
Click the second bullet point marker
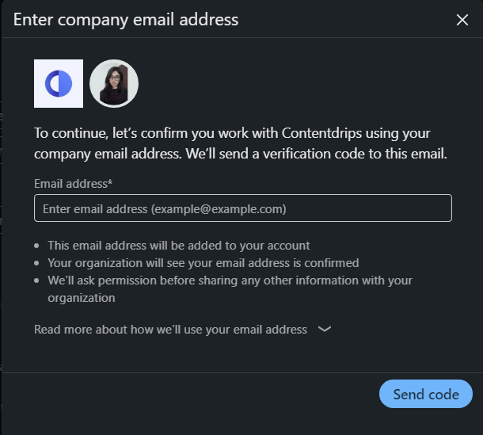click(x=38, y=263)
